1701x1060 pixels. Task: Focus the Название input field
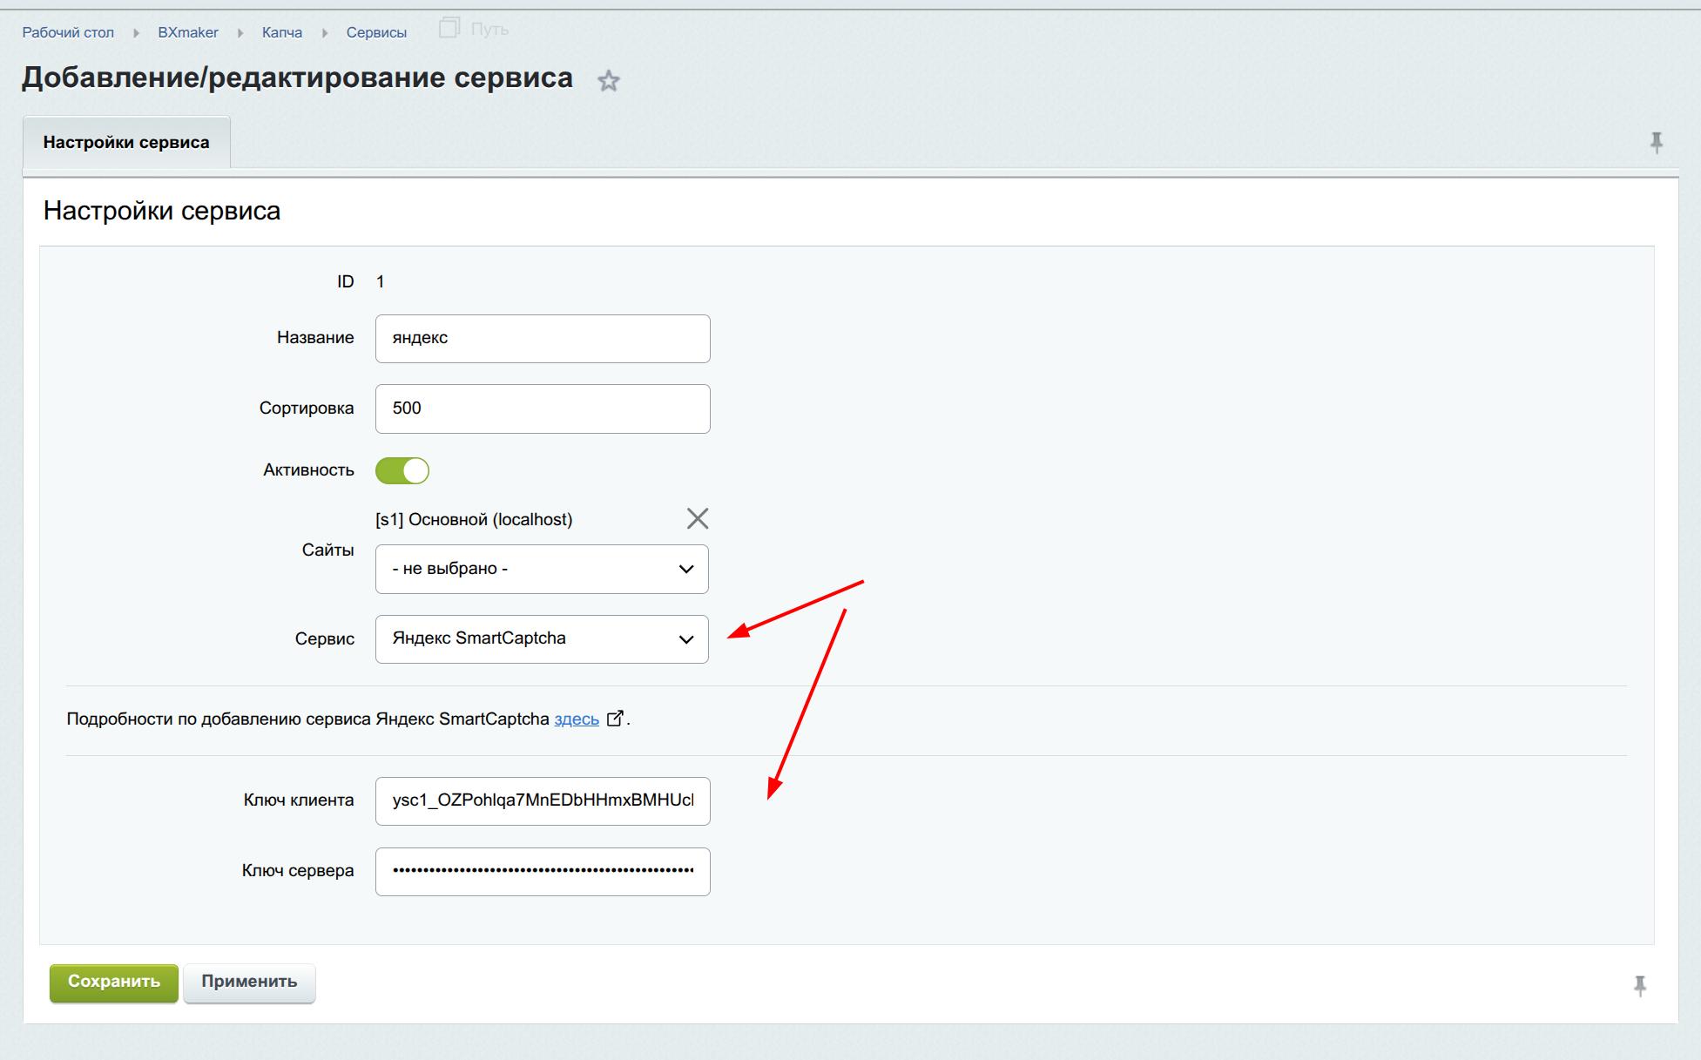(x=542, y=339)
